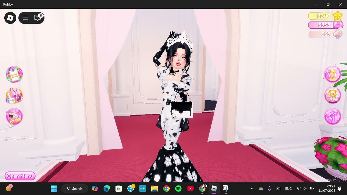
Task: Open Copilot from the taskbar
Action: tap(95, 188)
